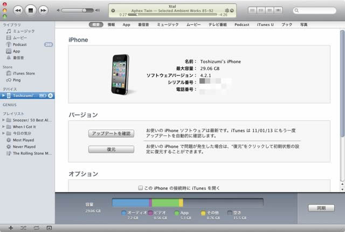Click the song playback progress bar
This screenshot has height=232, width=345.
pyautogui.click(x=172, y=15)
